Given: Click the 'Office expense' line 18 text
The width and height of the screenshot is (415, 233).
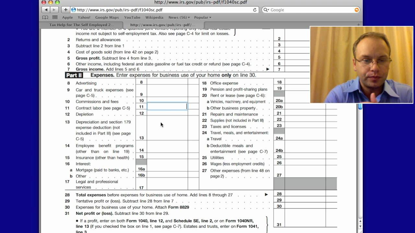Looking at the screenshot, I should click(x=224, y=83).
